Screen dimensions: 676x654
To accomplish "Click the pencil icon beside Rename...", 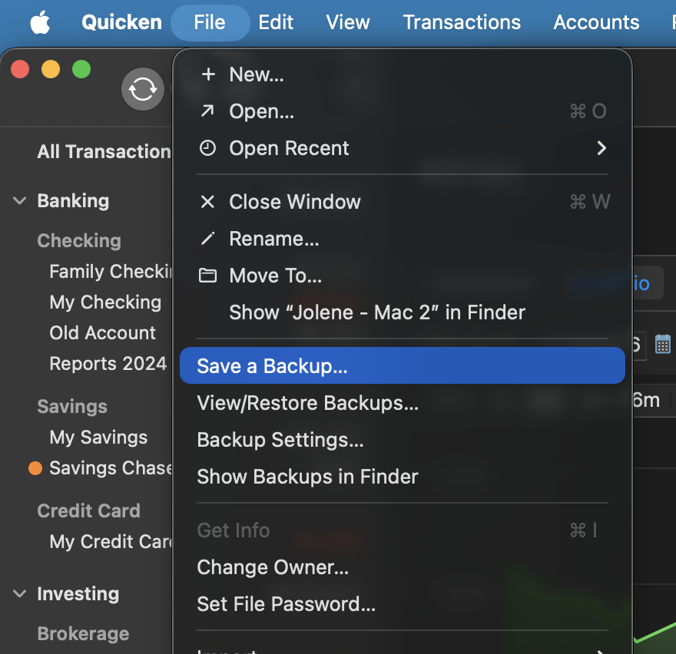I will coord(207,238).
